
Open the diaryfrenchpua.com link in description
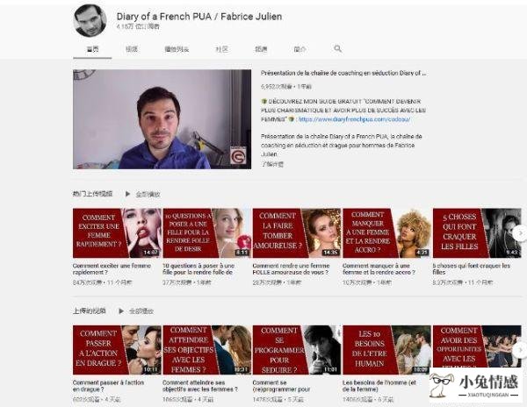[354, 119]
